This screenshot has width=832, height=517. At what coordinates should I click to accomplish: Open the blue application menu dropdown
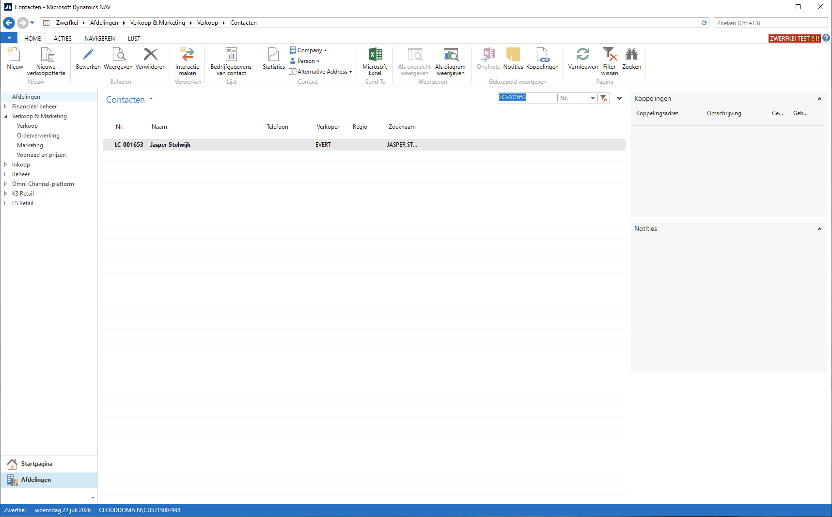pyautogui.click(x=9, y=38)
